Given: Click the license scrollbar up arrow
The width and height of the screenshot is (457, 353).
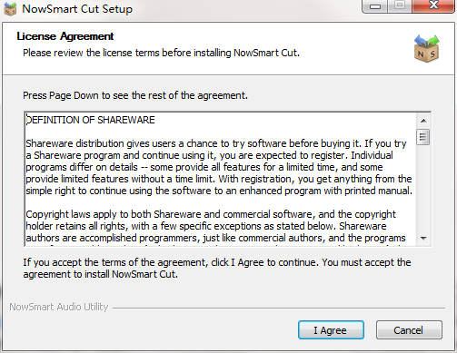Looking at the screenshot, I should point(423,121).
